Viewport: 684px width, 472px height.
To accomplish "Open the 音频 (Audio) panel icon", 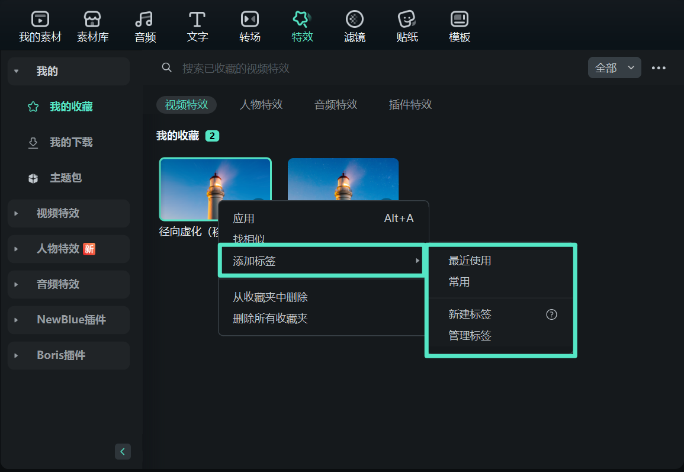I will click(x=144, y=25).
